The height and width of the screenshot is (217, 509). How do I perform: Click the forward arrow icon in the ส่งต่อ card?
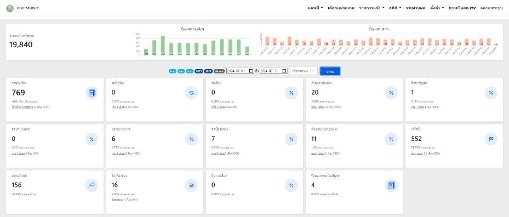click(91, 185)
